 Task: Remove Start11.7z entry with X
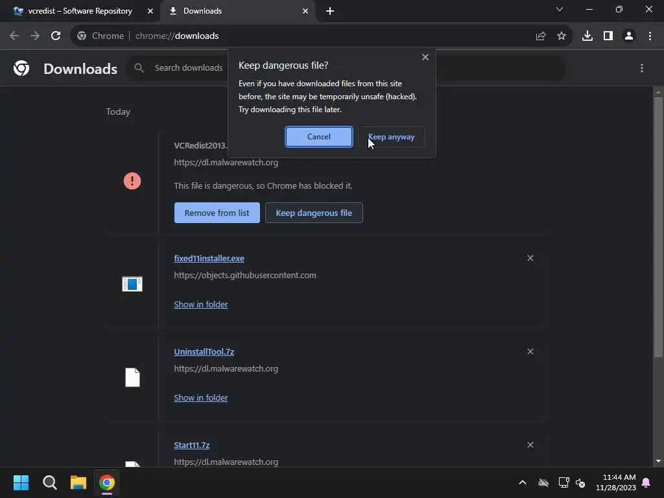click(530, 445)
